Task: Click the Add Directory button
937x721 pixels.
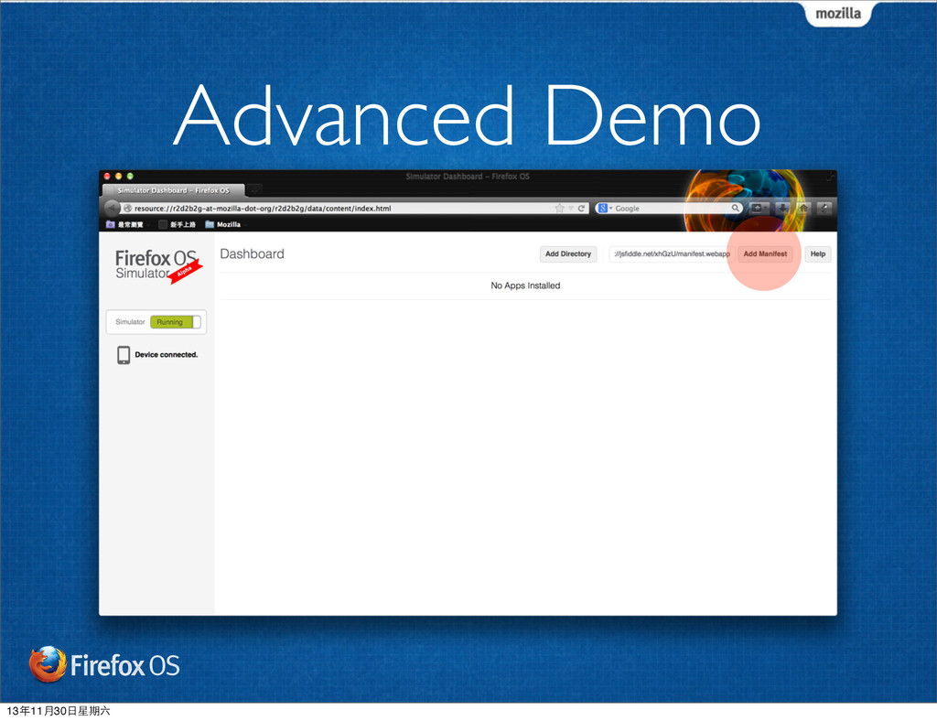Action: click(567, 253)
